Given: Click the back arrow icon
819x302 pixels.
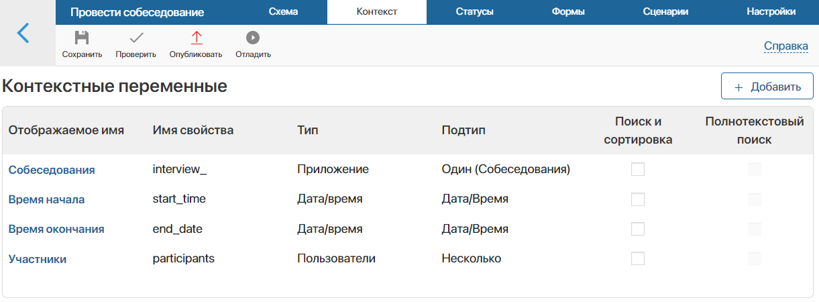Looking at the screenshot, I should click(x=23, y=33).
